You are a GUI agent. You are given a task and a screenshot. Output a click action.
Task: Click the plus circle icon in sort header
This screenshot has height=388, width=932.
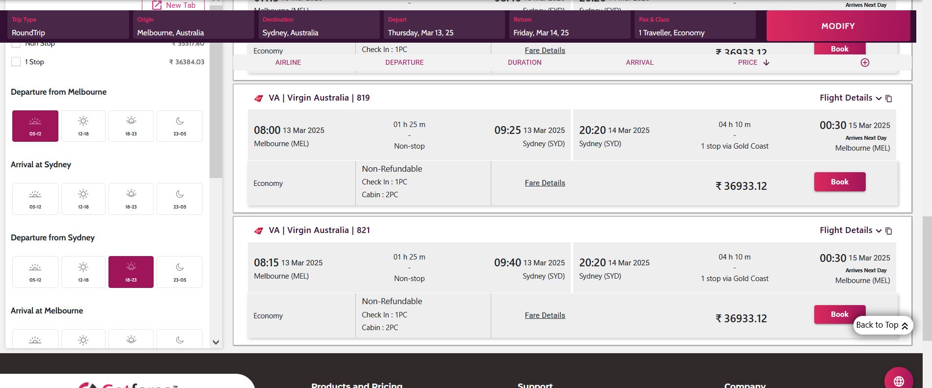point(865,63)
